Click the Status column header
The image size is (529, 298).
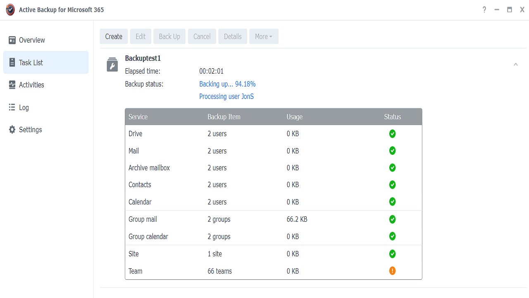point(392,117)
